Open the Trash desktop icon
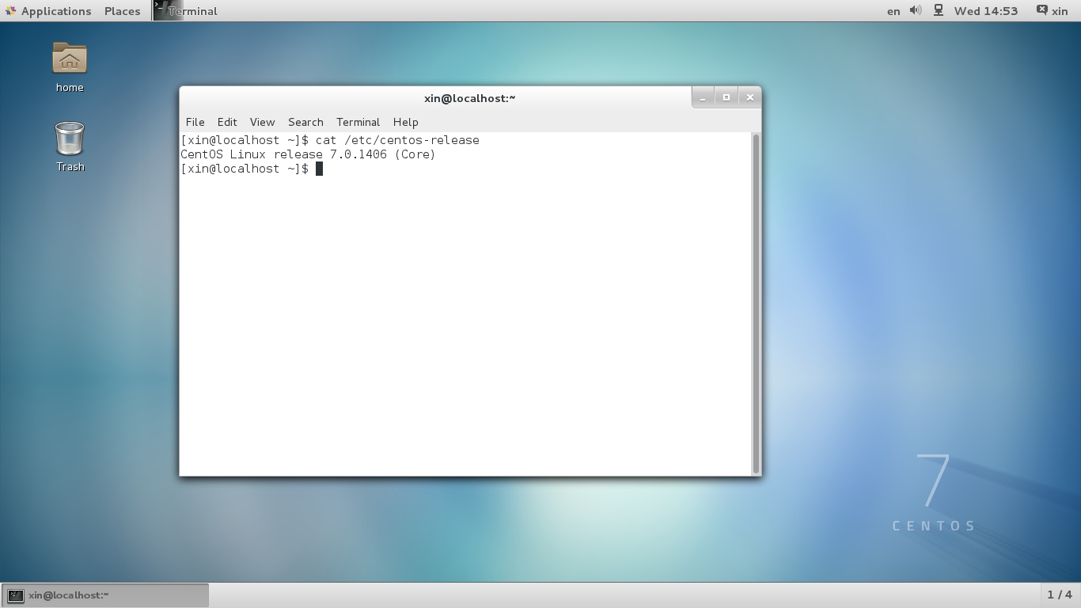The height and width of the screenshot is (608, 1081). tap(70, 146)
